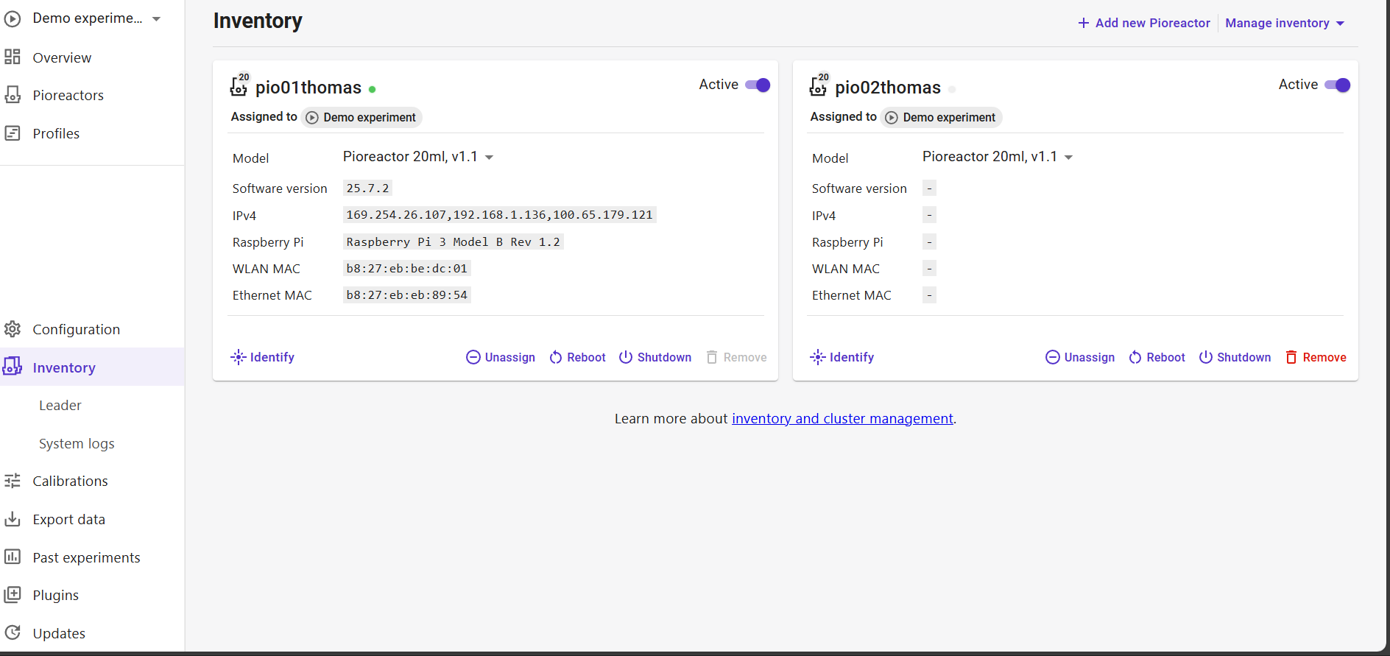The image size is (1390, 656).
Task: Unassign pio02thomas from the experiment
Action: (x=1080, y=357)
